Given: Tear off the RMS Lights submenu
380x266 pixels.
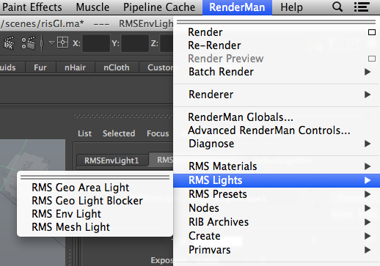Looking at the screenshot, I should point(95,177).
